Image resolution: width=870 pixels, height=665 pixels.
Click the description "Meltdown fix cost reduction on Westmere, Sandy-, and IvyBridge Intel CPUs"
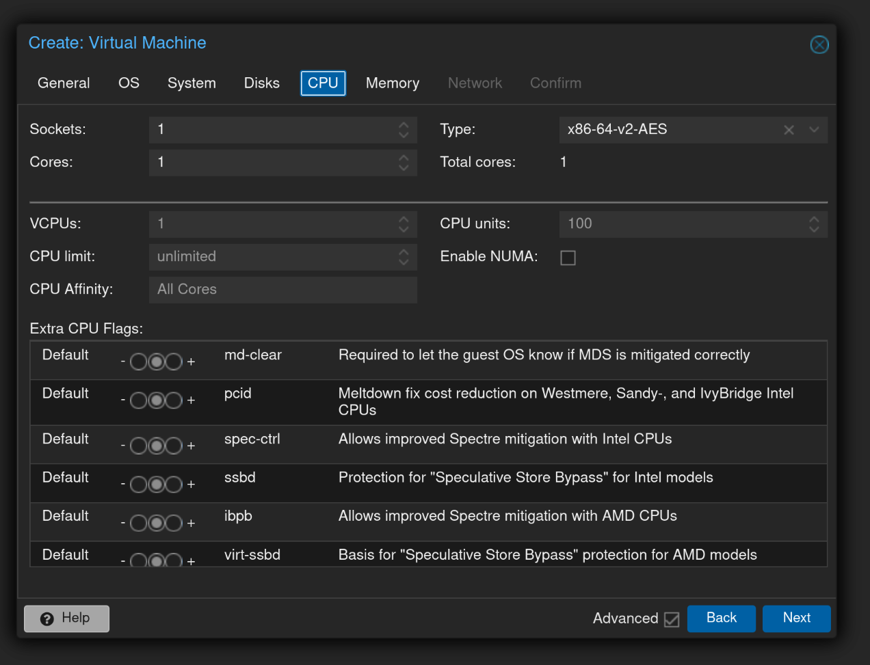[x=566, y=401]
